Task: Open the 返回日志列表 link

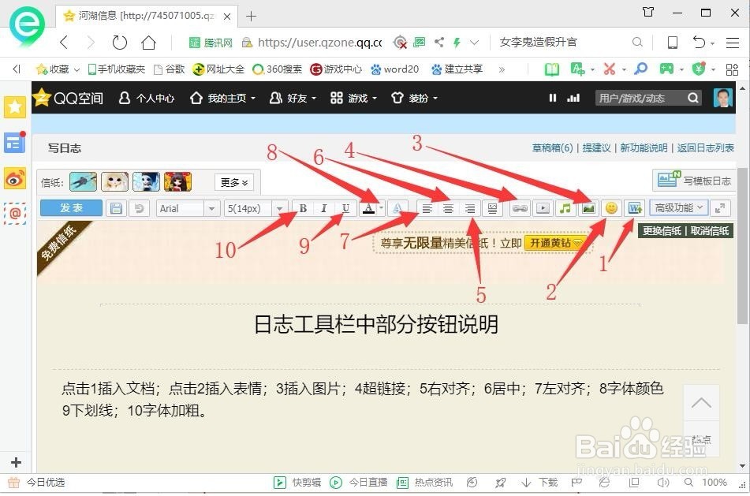Action: pyautogui.click(x=706, y=147)
